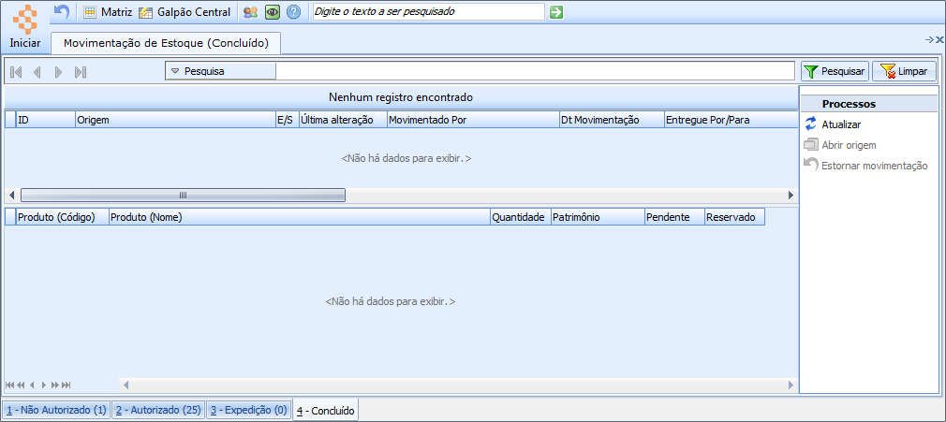Click the Limpar filter button
The height and width of the screenshot is (422, 946).
(x=905, y=71)
